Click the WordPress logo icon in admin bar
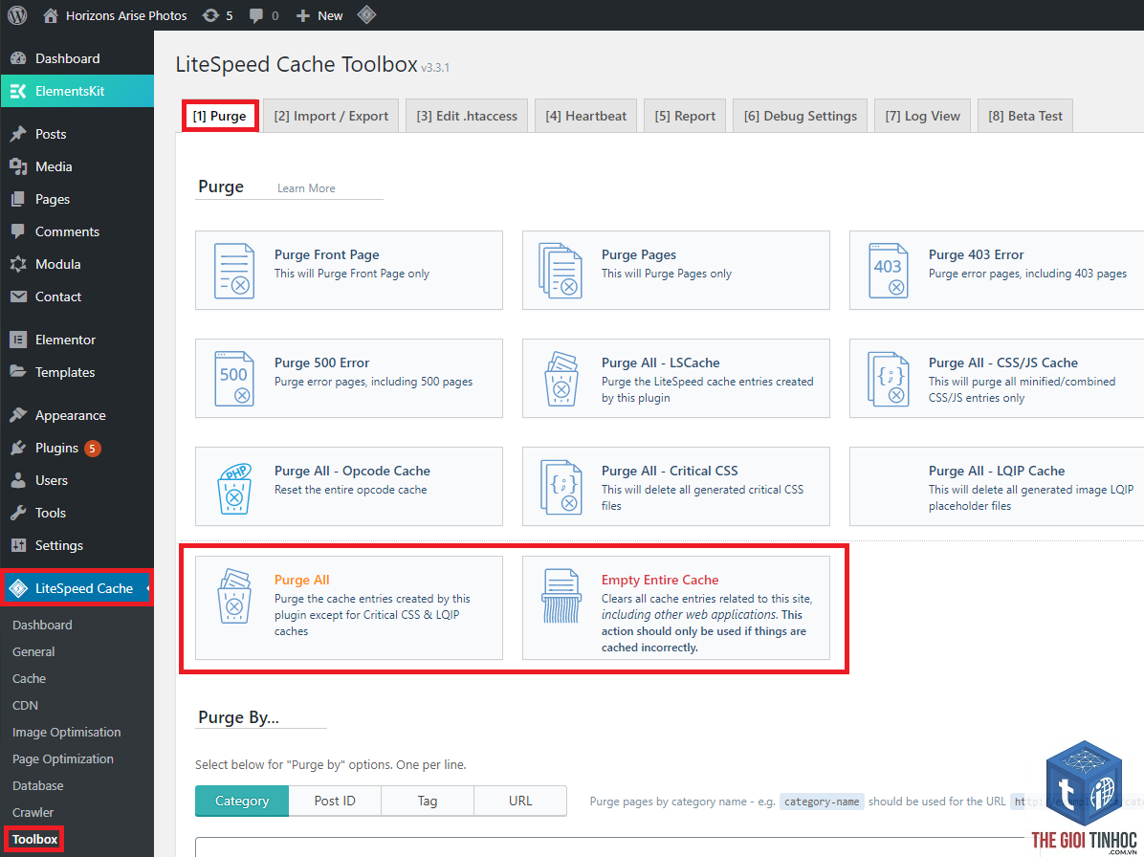This screenshot has width=1144, height=857. [17, 15]
